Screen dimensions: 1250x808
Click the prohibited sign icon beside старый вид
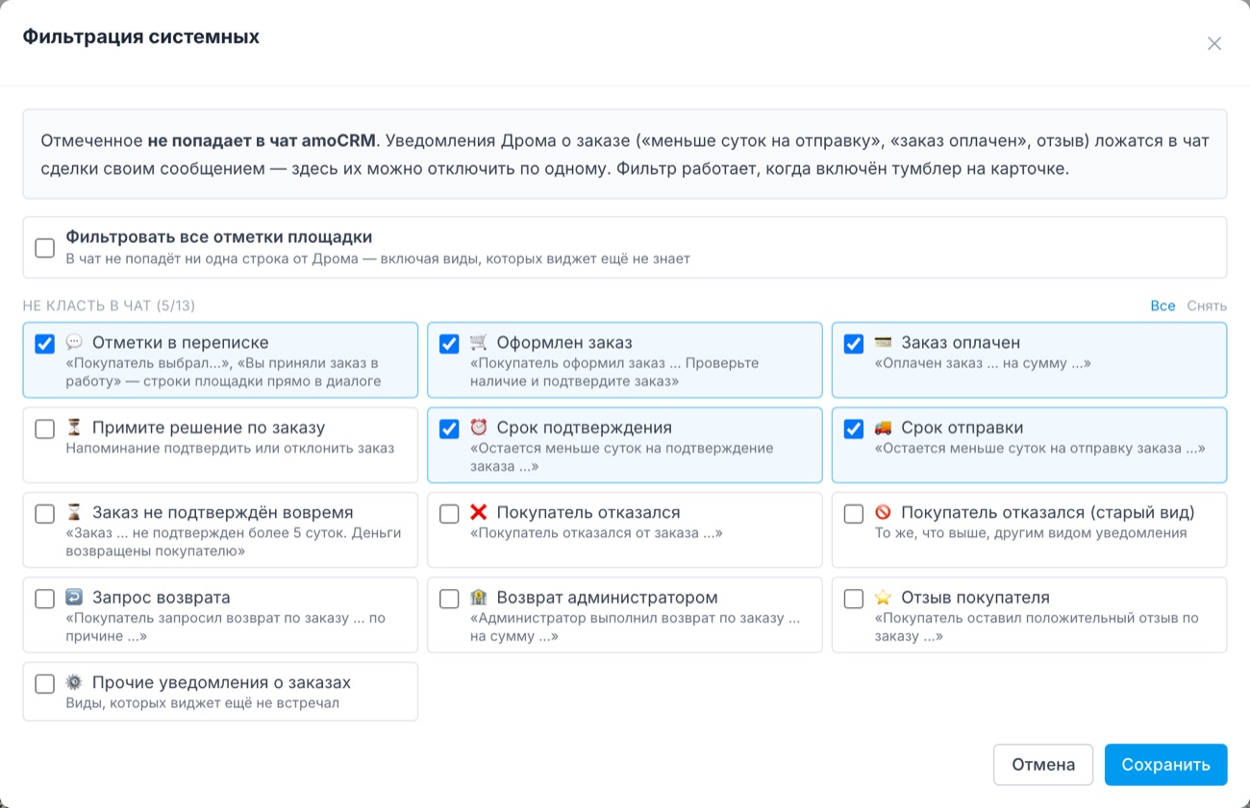pyautogui.click(x=883, y=513)
